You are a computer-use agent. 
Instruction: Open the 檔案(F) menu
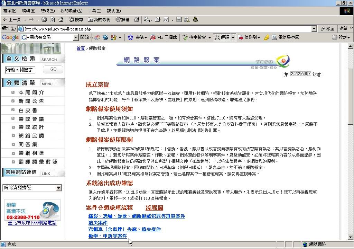pos(10,11)
